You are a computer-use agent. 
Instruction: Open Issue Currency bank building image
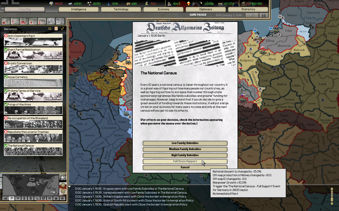tap(33, 83)
